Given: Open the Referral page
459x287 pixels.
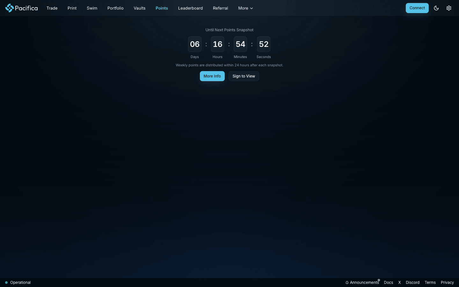Looking at the screenshot, I should 221,8.
